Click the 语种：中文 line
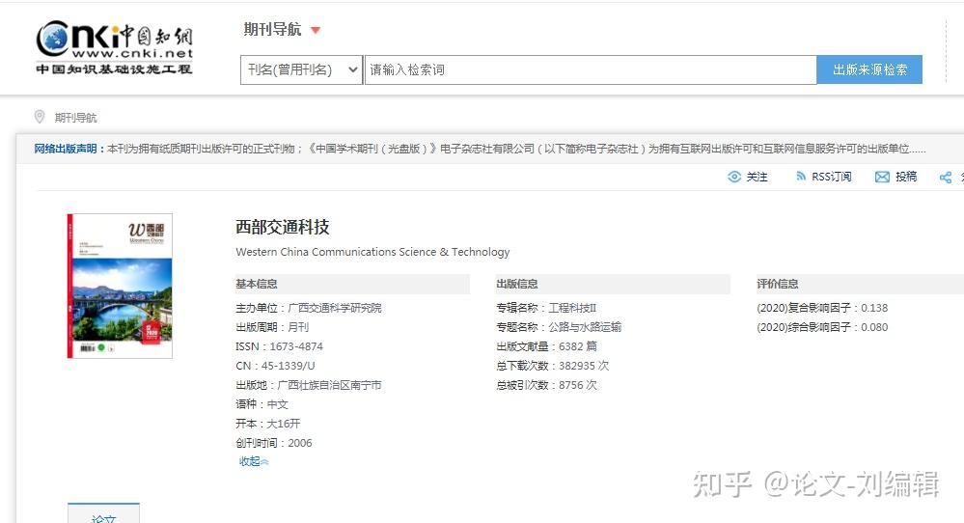Screen dimensions: 964x523 tap(262, 404)
